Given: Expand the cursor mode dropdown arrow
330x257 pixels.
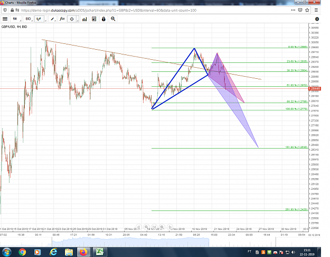Looking at the screenshot, I should pos(78,20).
